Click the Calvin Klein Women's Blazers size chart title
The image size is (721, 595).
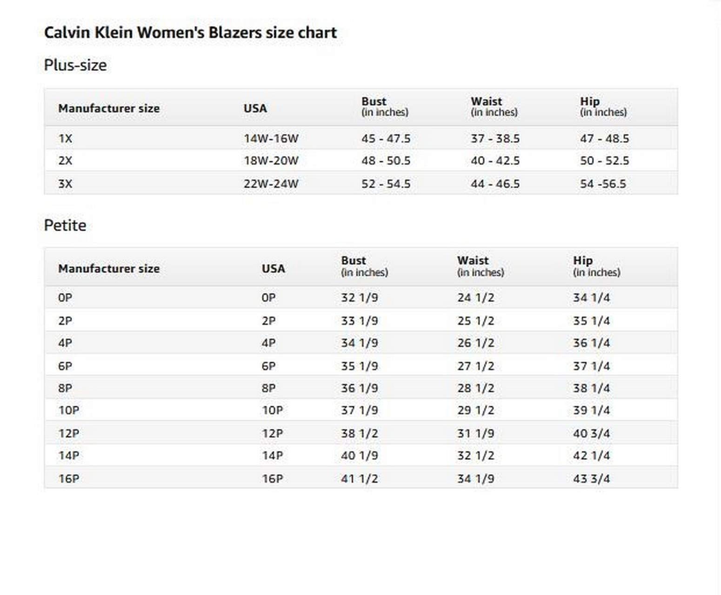(x=190, y=33)
